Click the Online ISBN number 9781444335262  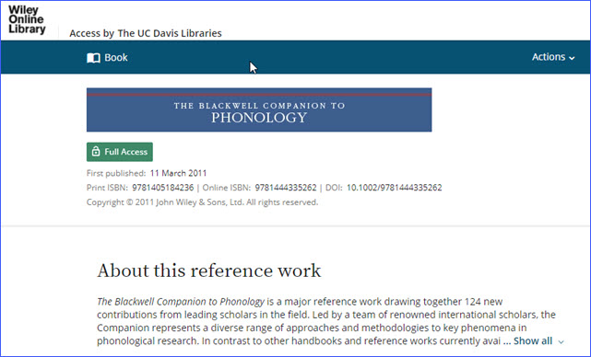point(286,188)
